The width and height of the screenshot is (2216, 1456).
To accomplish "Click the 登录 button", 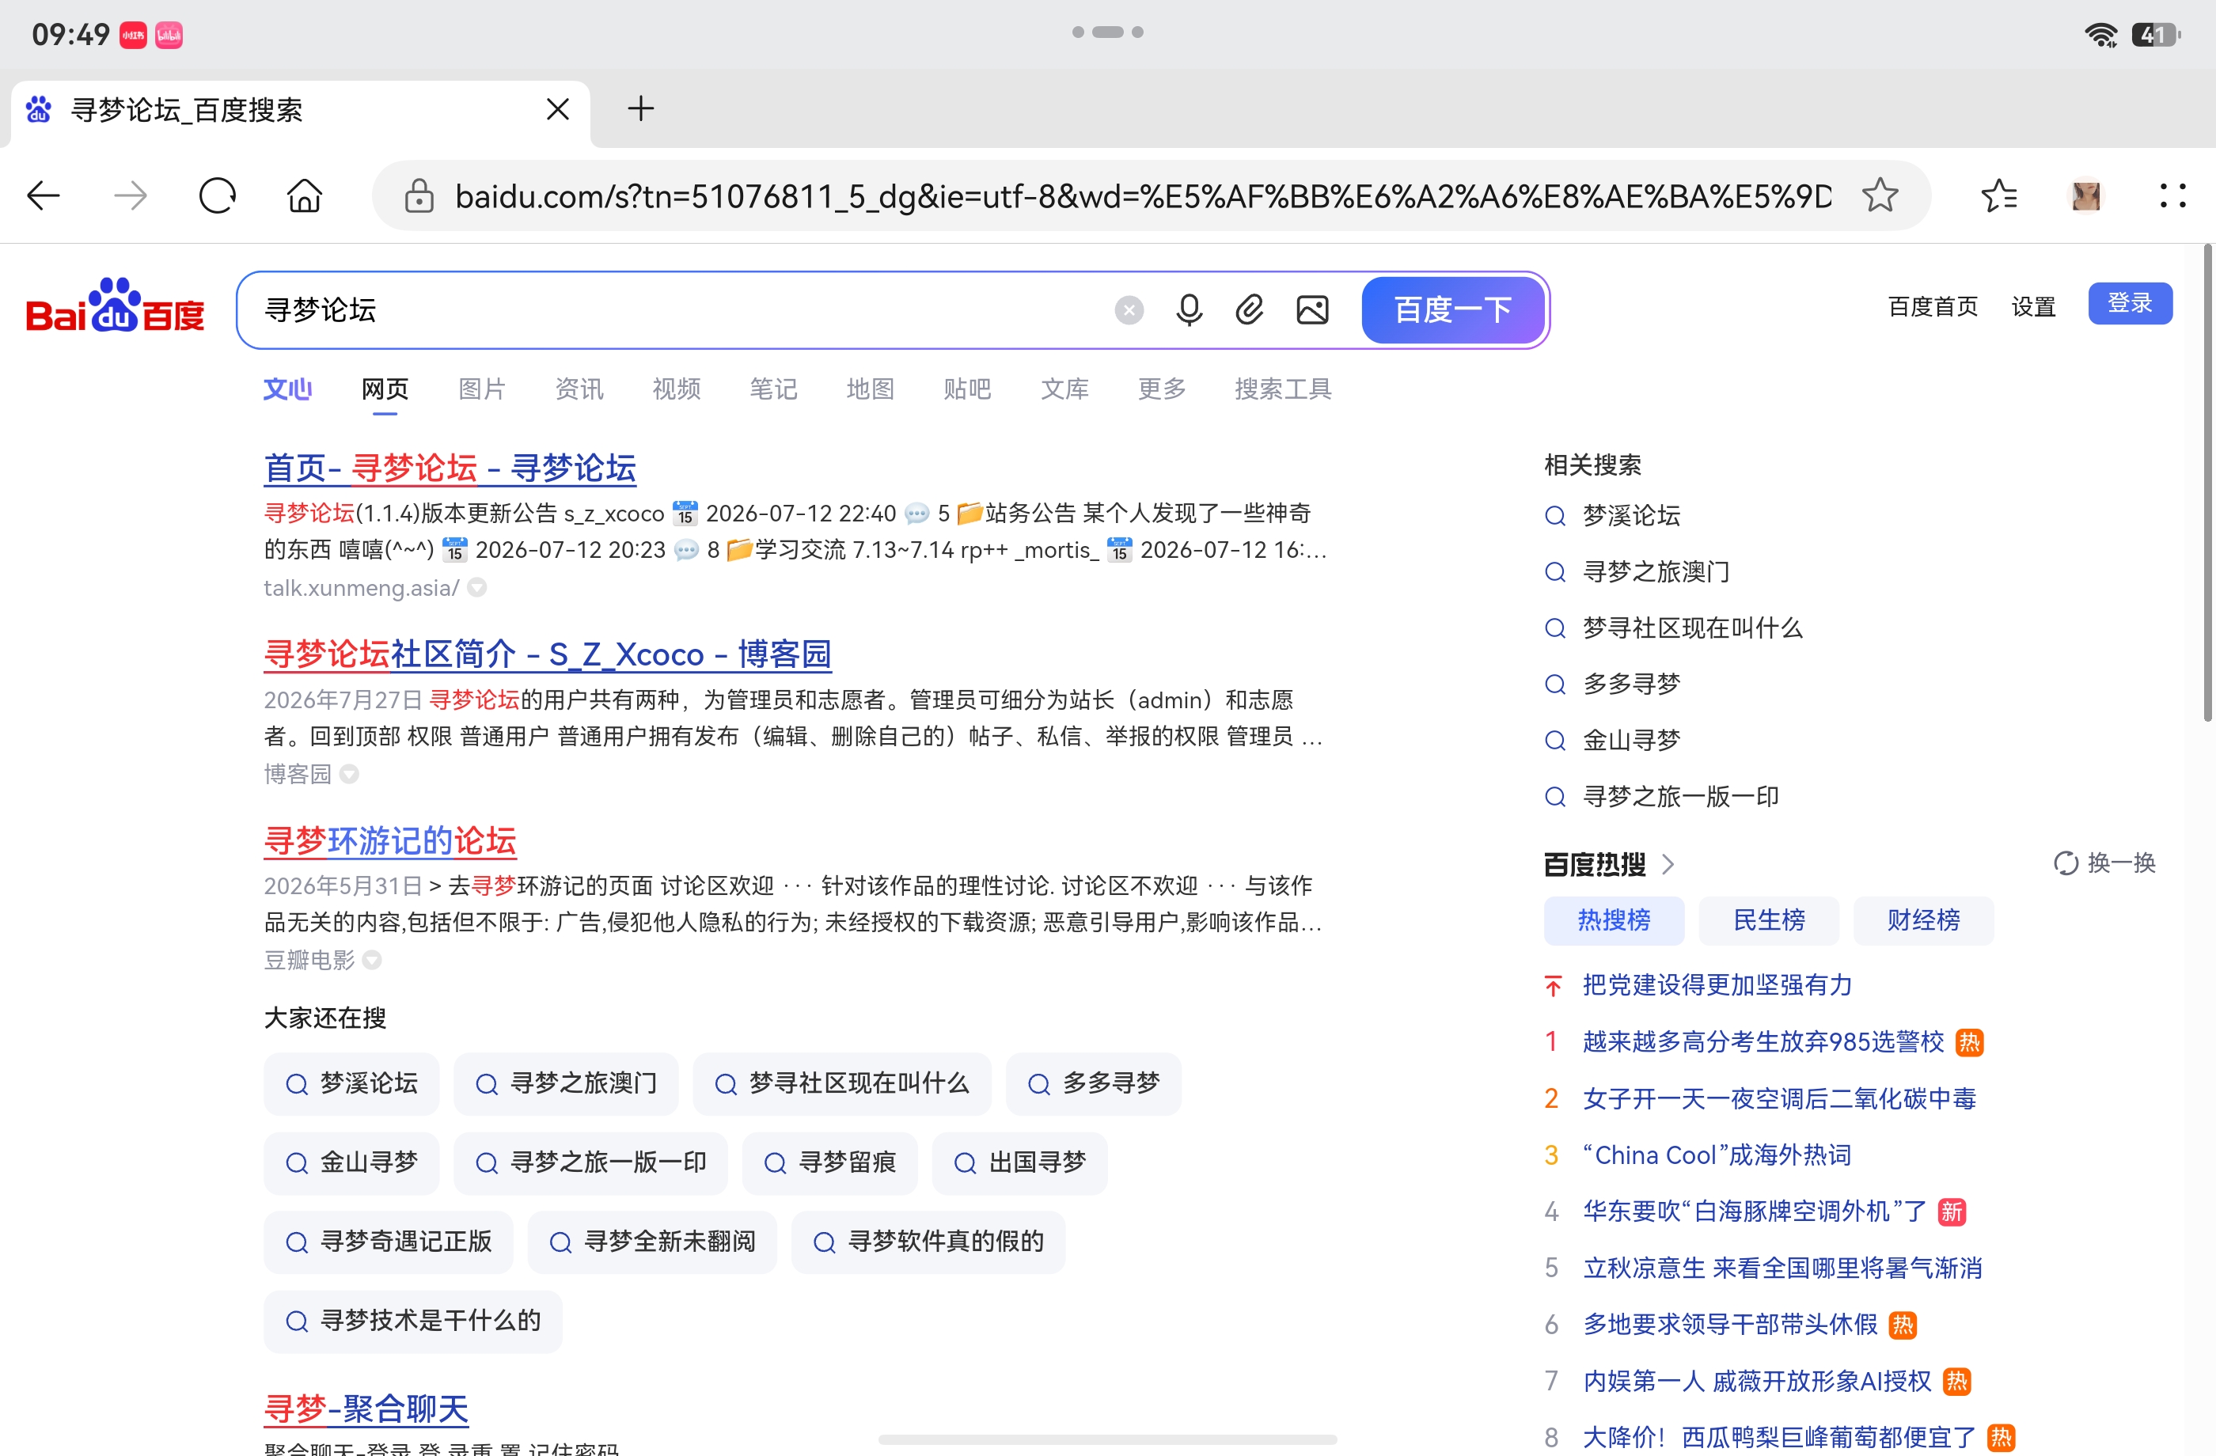I will pyautogui.click(x=2131, y=304).
